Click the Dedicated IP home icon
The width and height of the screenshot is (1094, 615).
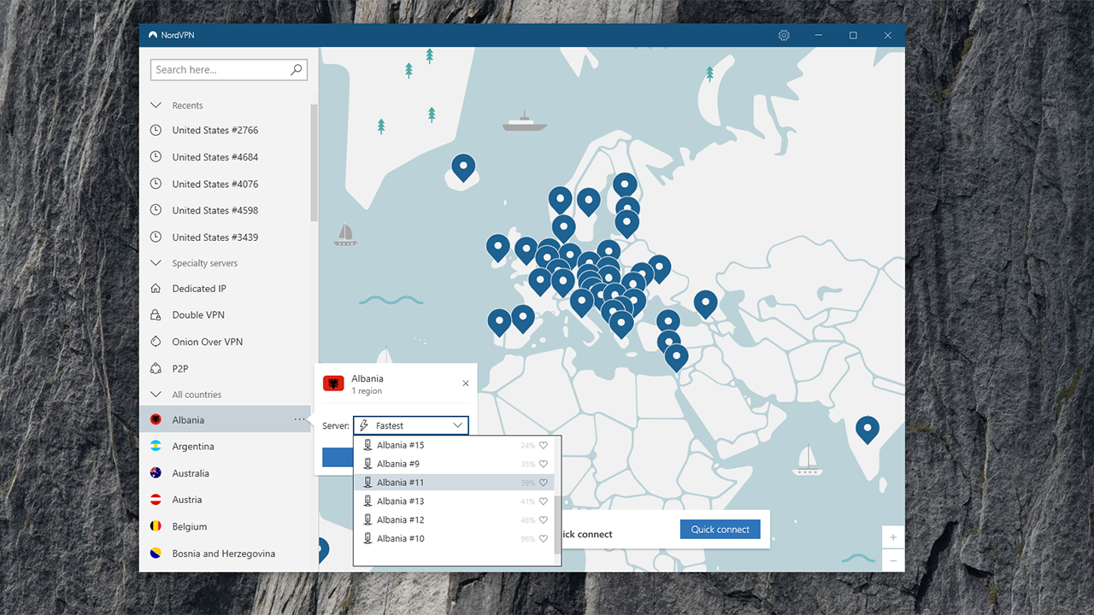click(x=156, y=289)
